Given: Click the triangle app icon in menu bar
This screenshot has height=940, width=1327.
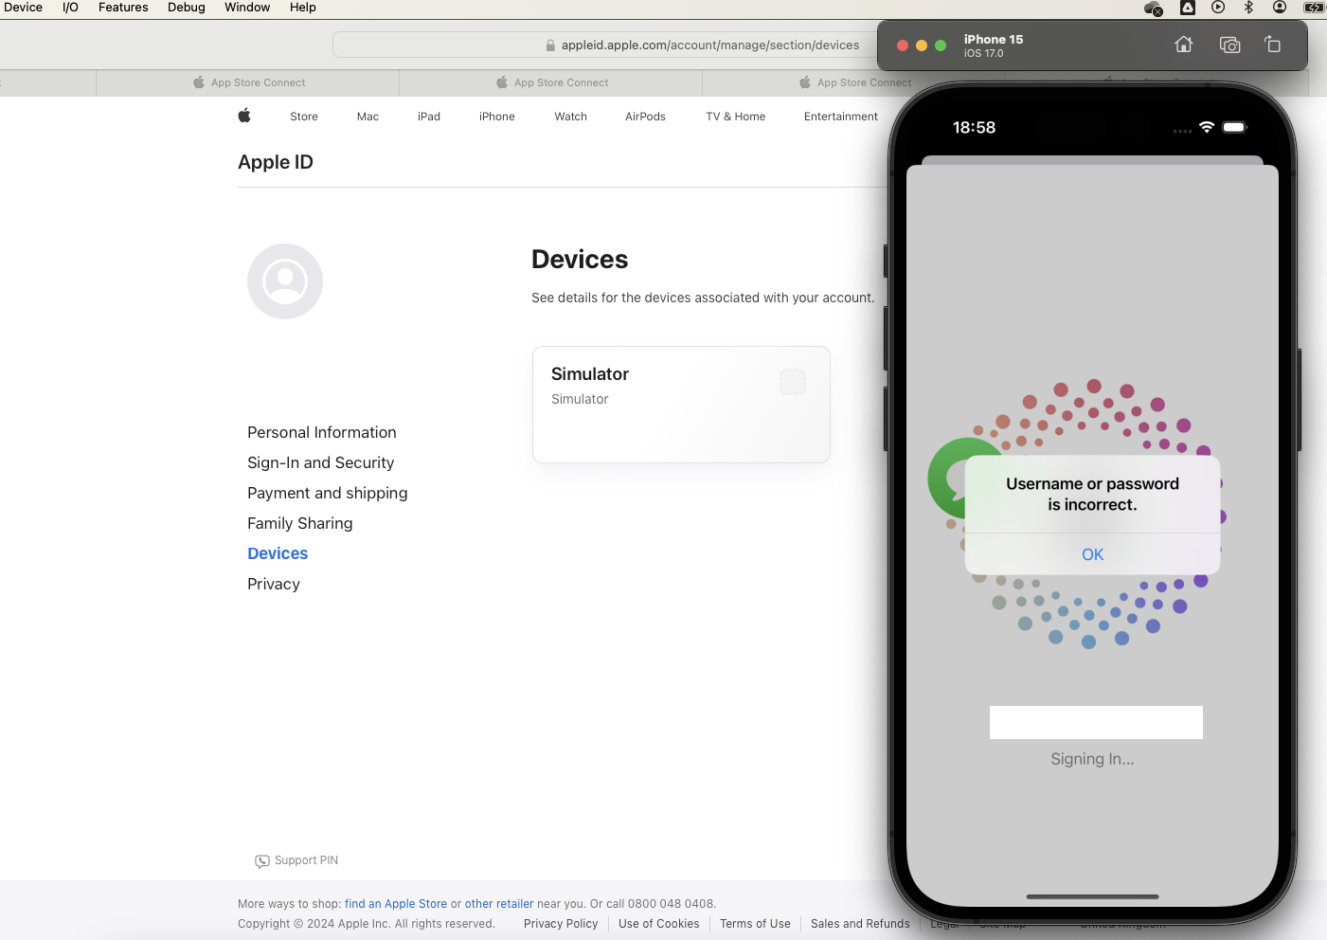Looking at the screenshot, I should 1188,8.
